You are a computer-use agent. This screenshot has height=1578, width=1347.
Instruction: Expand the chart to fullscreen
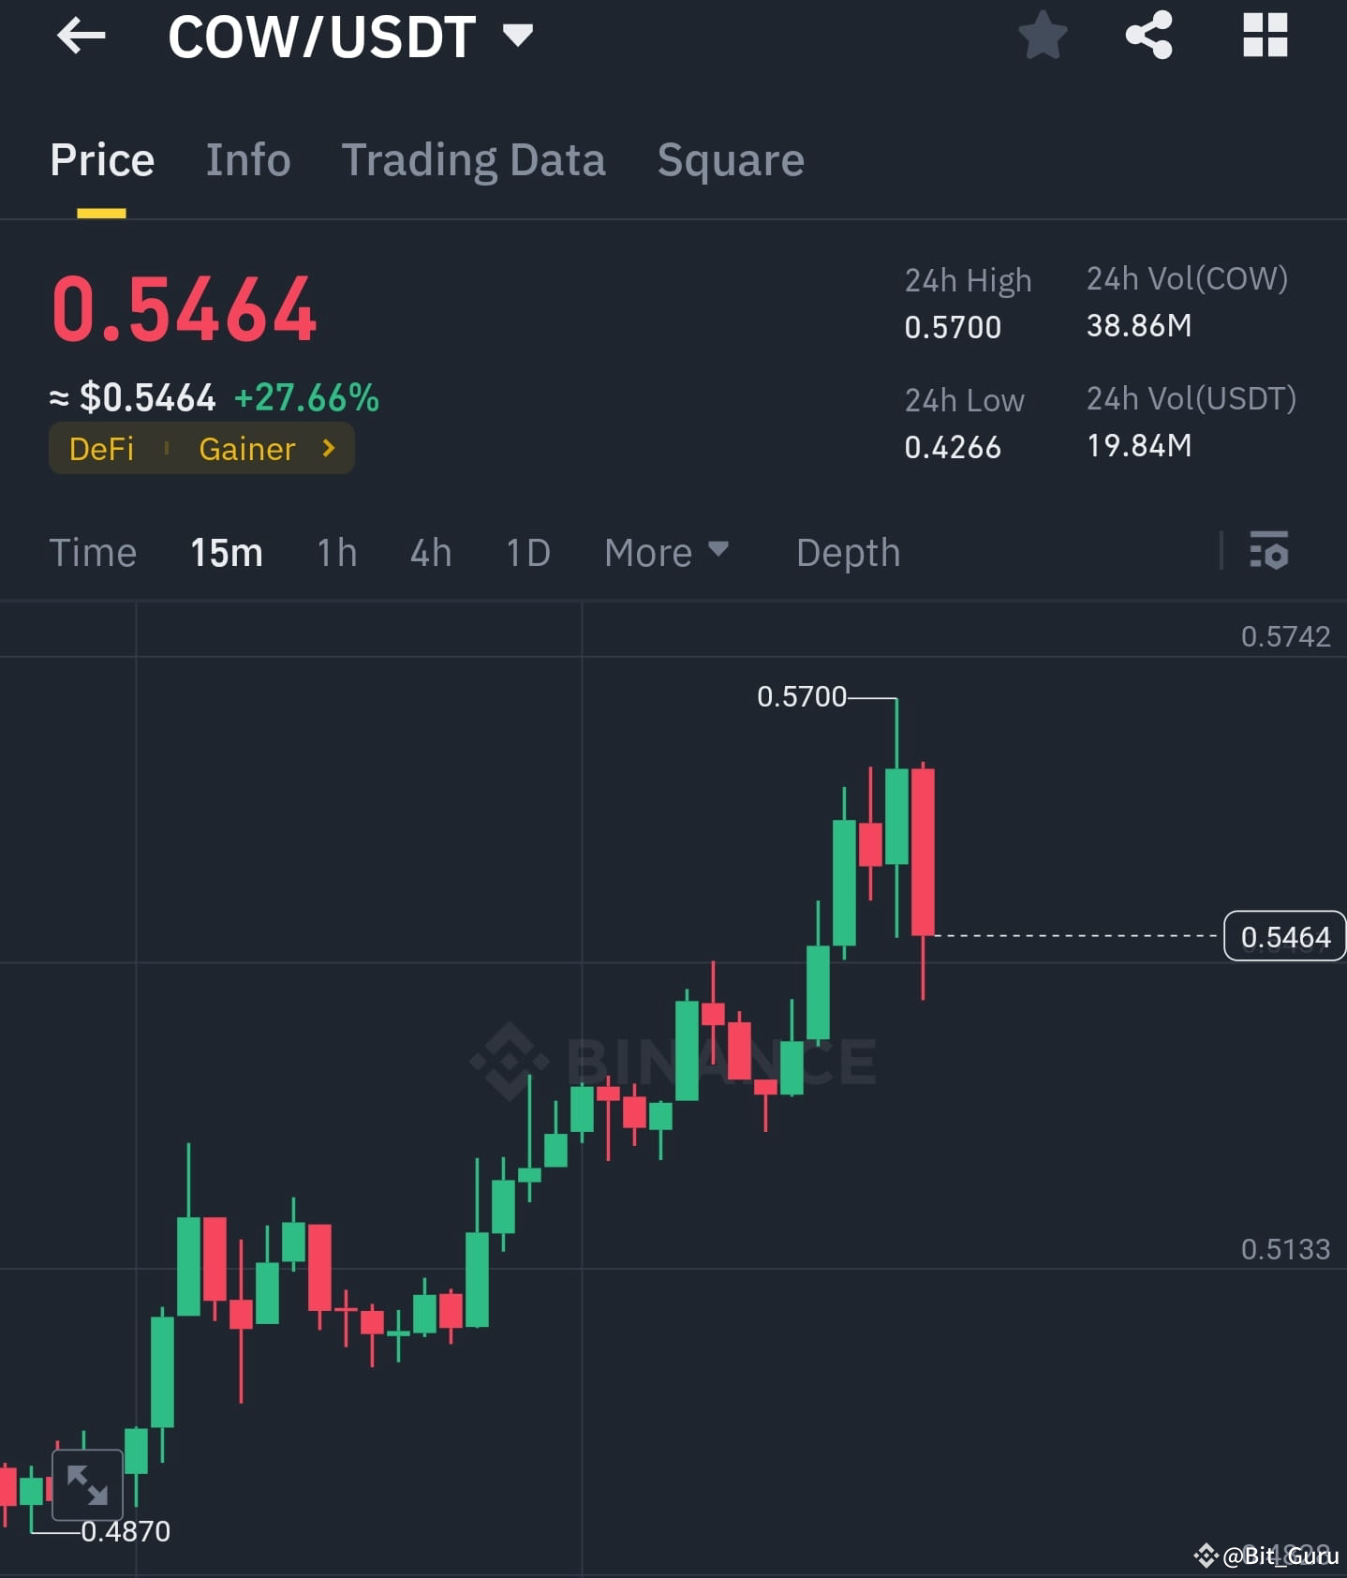[87, 1485]
